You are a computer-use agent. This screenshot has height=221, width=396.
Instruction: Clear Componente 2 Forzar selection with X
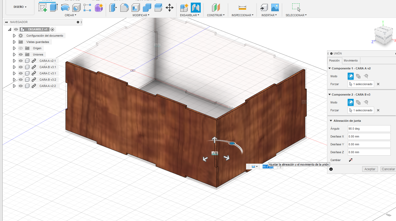tap(378, 110)
